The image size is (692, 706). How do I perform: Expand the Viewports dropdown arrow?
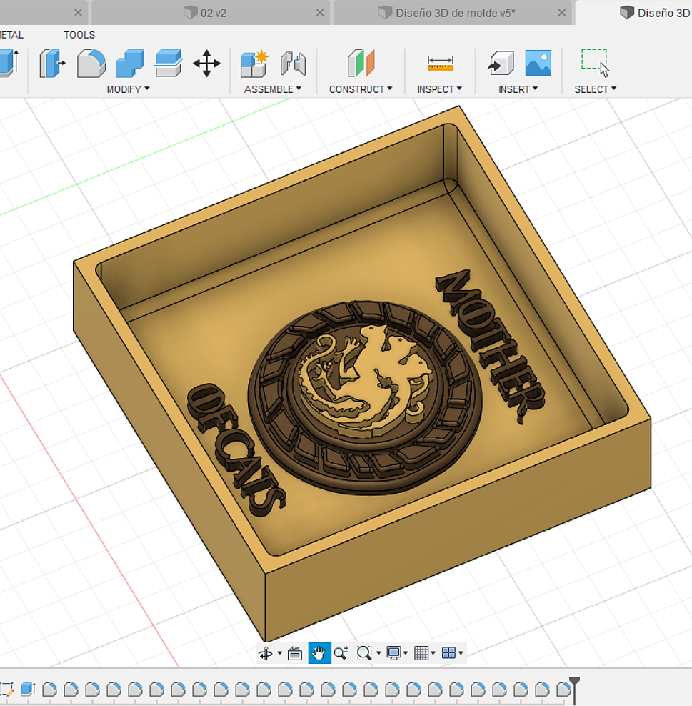pyautogui.click(x=461, y=653)
